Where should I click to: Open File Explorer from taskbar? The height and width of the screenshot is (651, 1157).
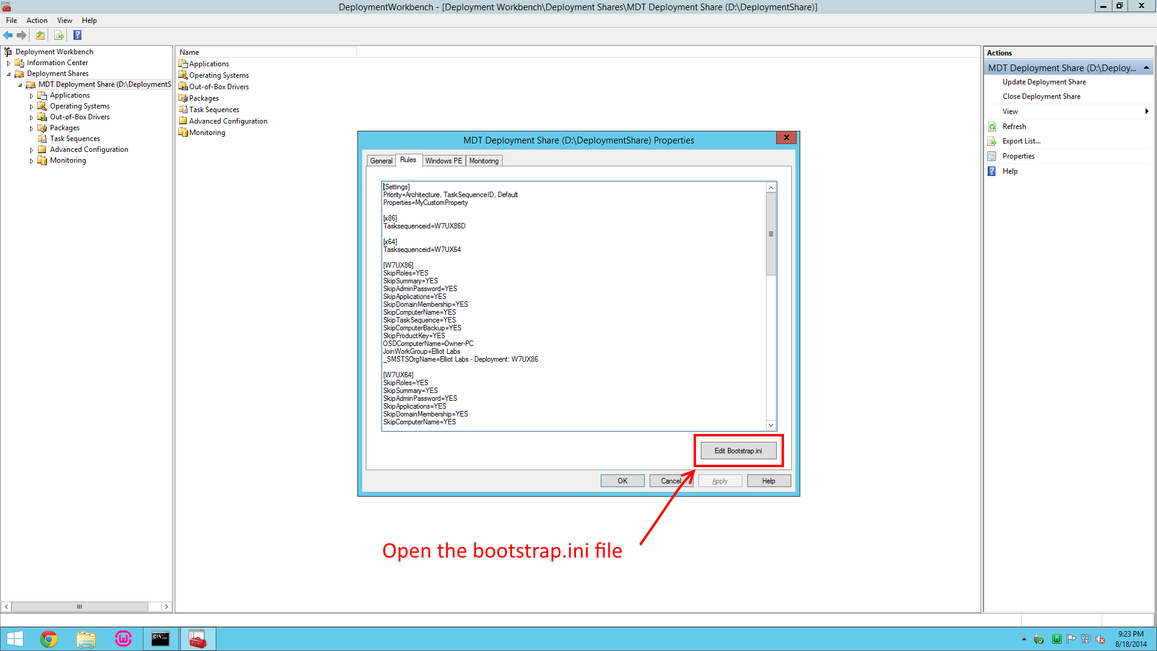(86, 639)
